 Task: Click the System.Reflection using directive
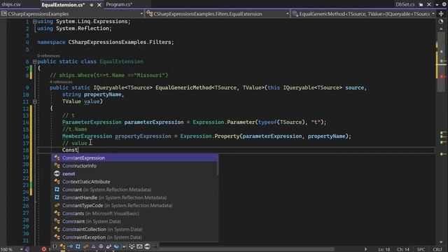[75, 29]
